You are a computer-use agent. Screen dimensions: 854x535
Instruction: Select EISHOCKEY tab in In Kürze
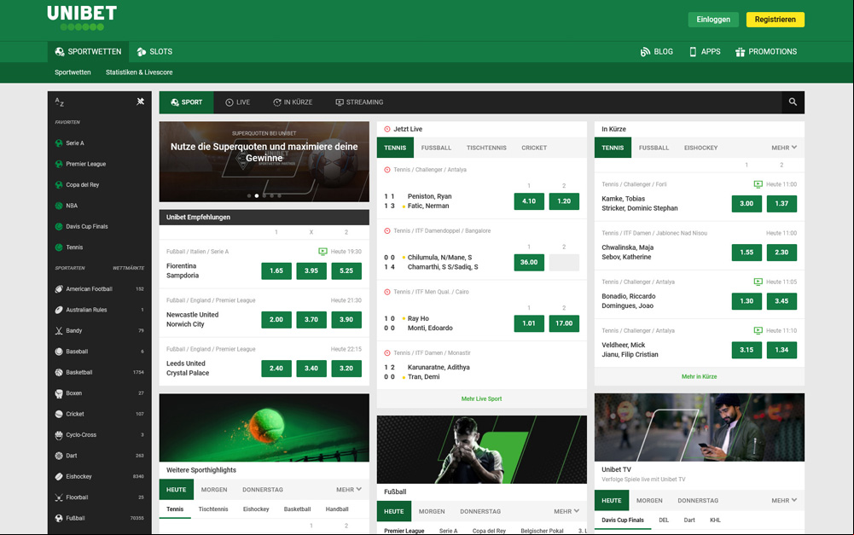(701, 148)
